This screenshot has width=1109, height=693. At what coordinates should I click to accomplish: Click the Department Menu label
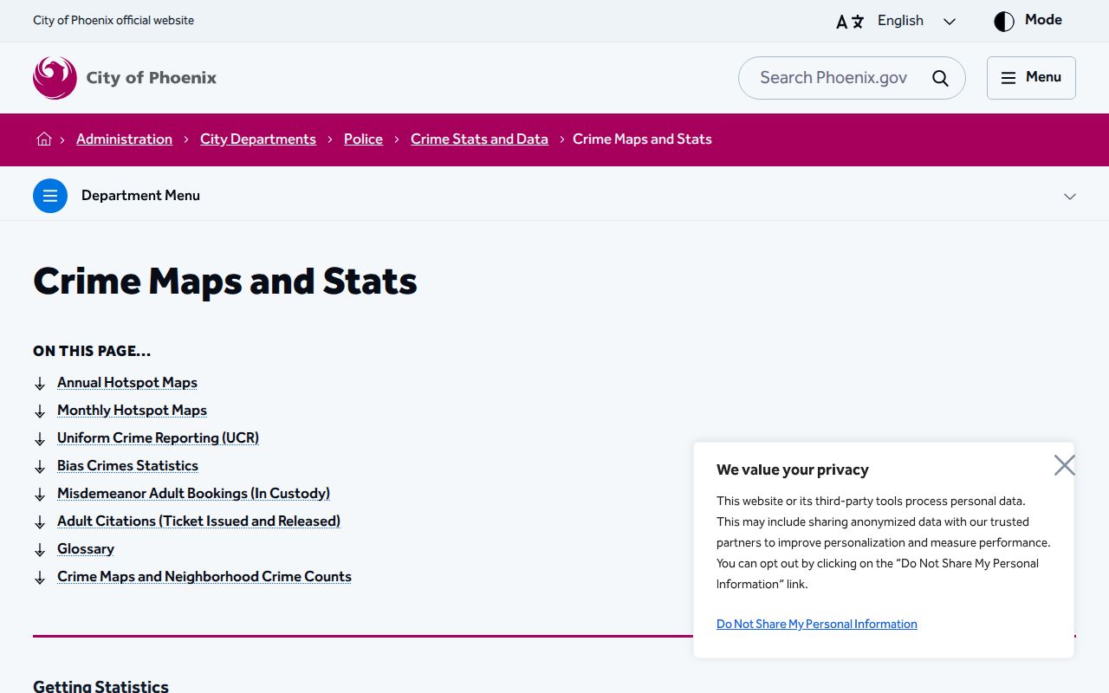[x=140, y=196]
